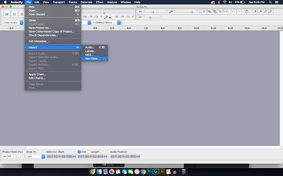The image size is (283, 176).
Task: Choose Audio... from Import submenu
Action: pyautogui.click(x=94, y=47)
